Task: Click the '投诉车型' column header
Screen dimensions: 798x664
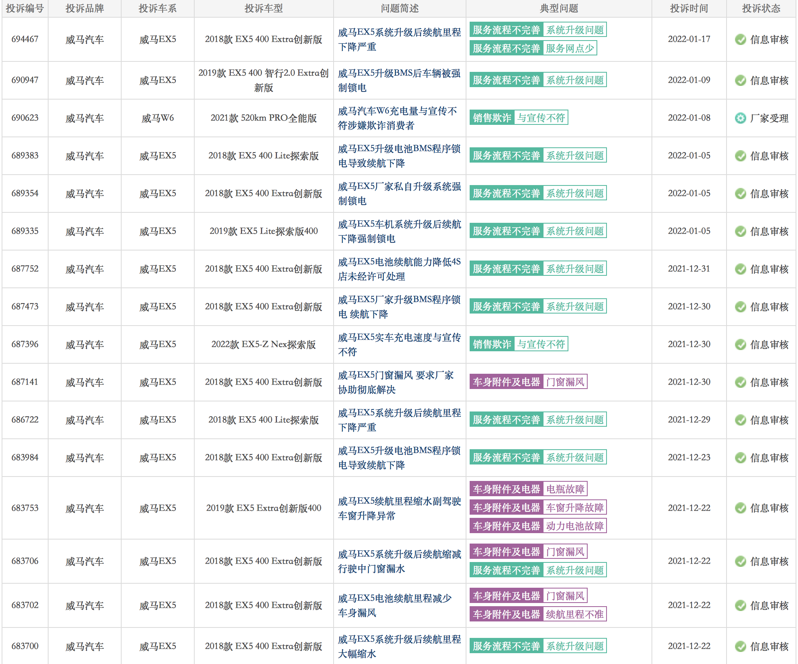Action: 264,8
